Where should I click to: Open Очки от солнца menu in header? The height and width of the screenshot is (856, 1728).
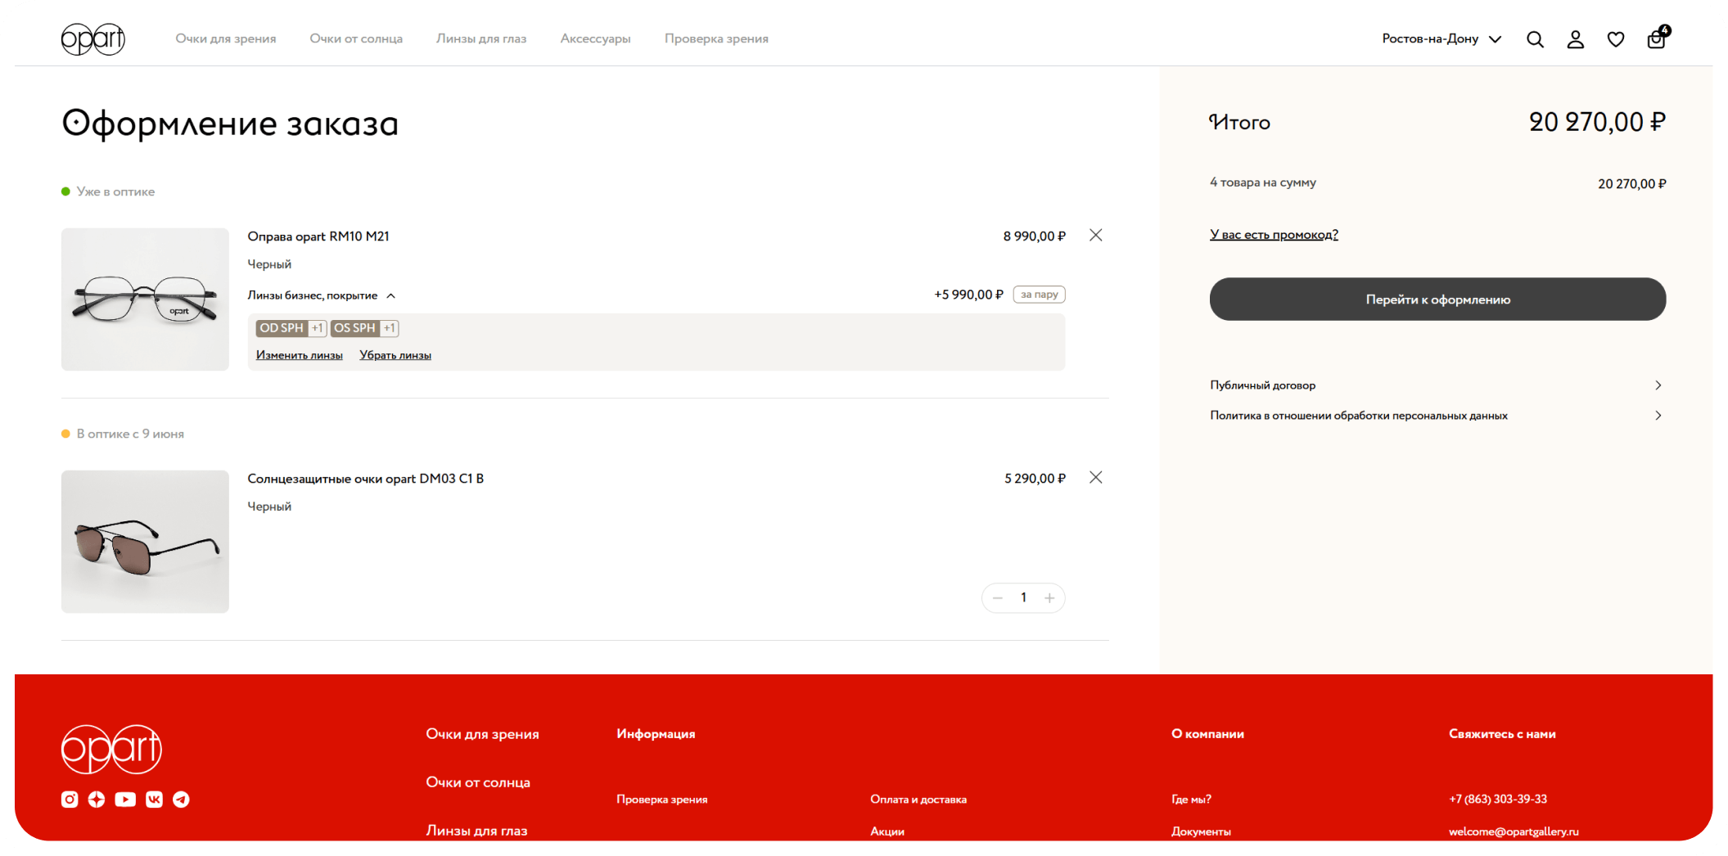pos(356,39)
